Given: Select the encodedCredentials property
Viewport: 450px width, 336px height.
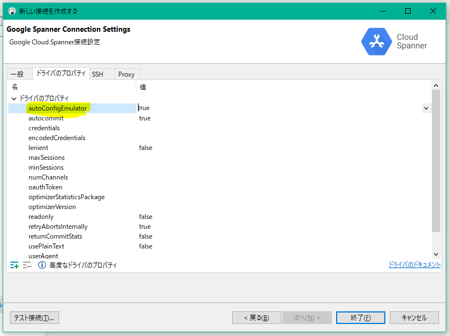Looking at the screenshot, I should pyautogui.click(x=57, y=138).
